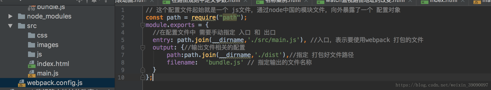This screenshot has height=90, width=491.
Task: Expand the node_modules folder arrow
Action: (10, 16)
